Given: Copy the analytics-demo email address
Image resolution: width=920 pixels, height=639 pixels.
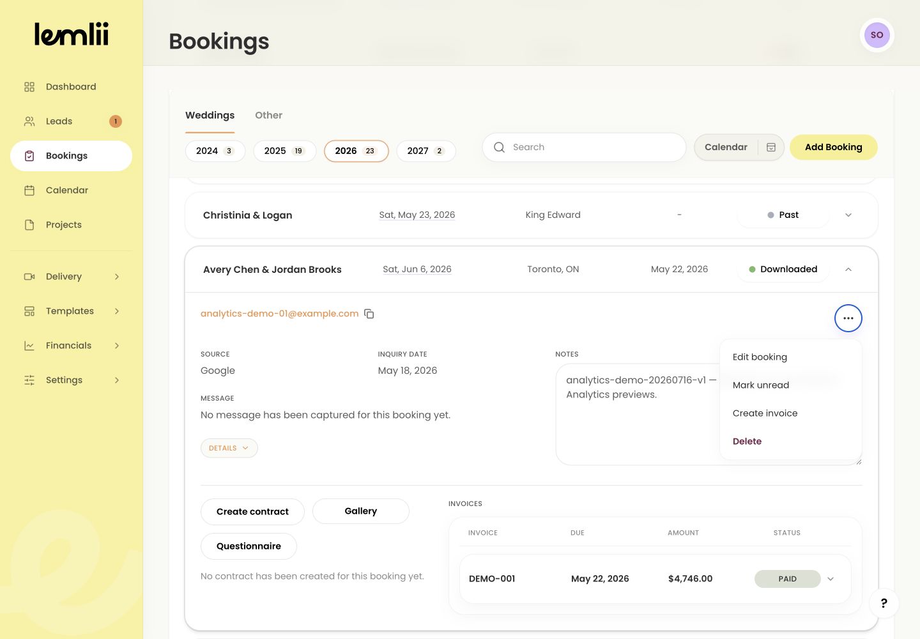Looking at the screenshot, I should 369,314.
